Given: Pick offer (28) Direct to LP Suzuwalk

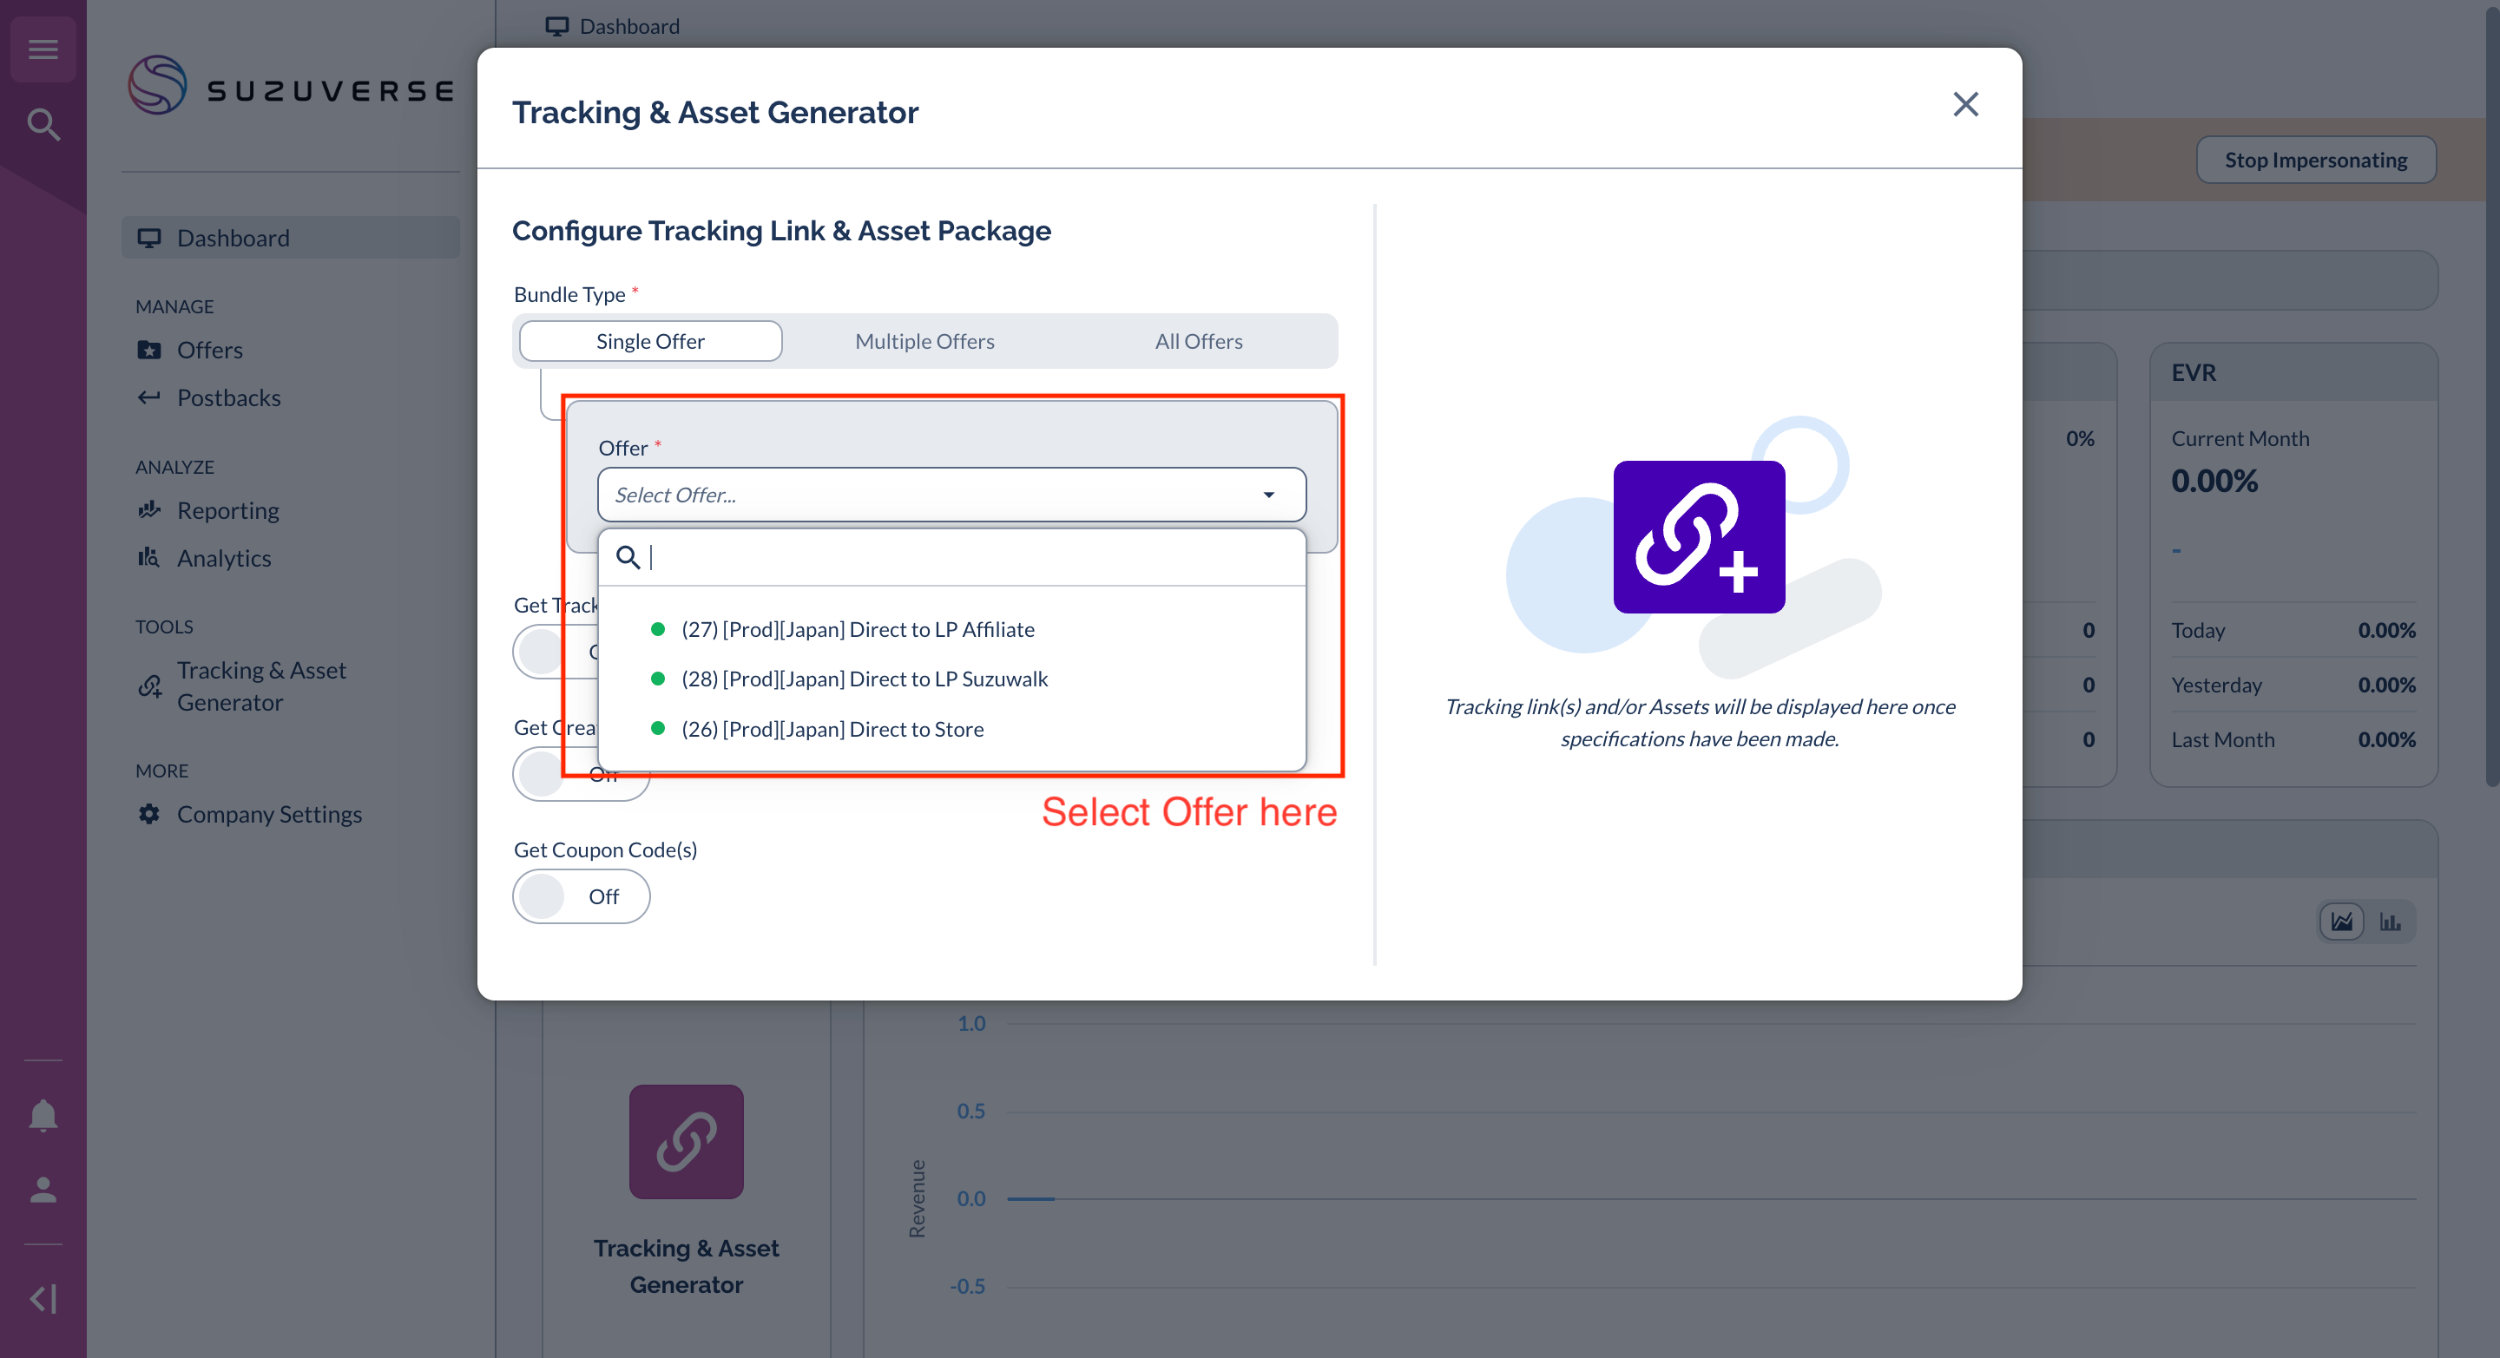Looking at the screenshot, I should [x=864, y=679].
